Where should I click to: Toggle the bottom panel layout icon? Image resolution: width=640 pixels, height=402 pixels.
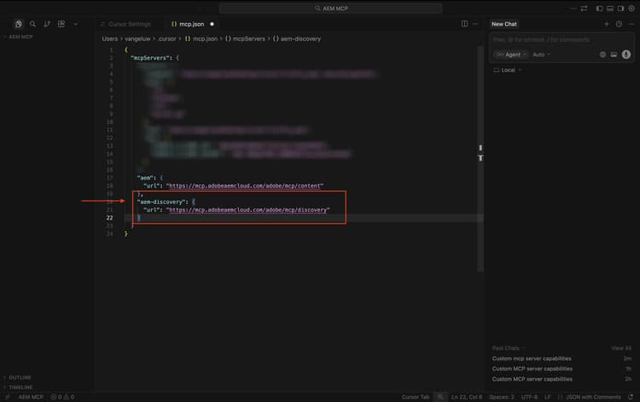click(610, 9)
